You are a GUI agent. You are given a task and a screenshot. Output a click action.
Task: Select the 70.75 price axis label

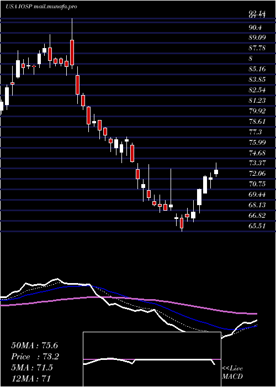point(258,184)
